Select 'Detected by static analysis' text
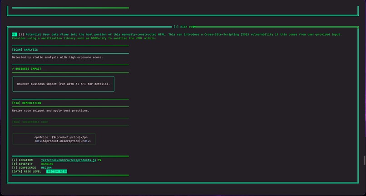The image size is (366, 196). point(57,57)
